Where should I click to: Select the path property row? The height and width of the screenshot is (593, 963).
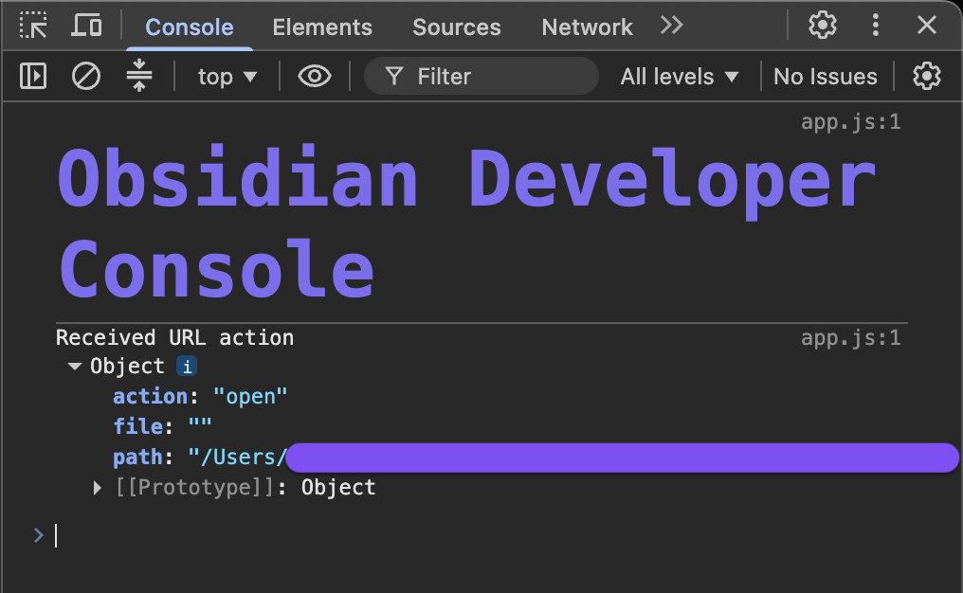point(536,458)
